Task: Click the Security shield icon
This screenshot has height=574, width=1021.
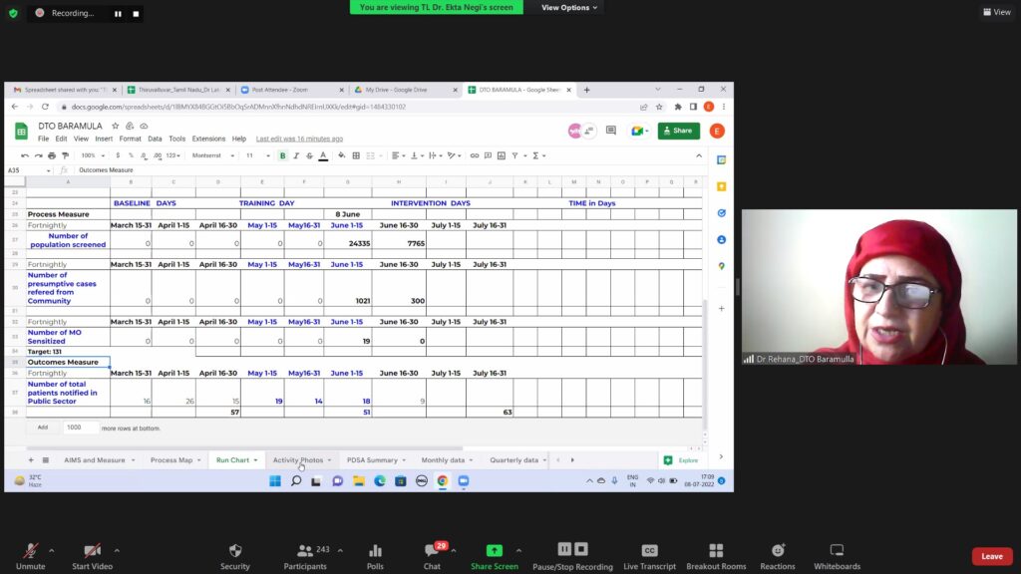Action: [x=235, y=555]
